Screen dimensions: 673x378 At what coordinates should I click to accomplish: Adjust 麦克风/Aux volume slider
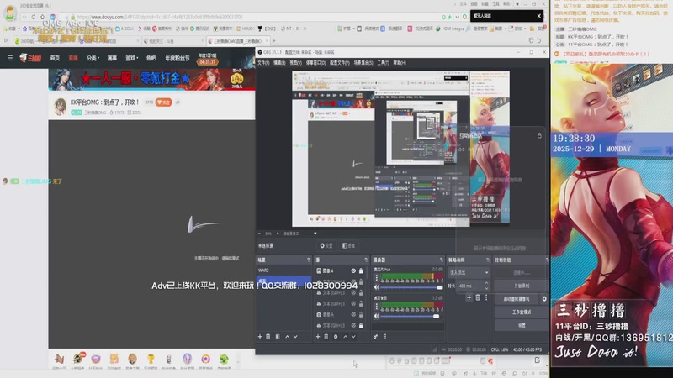tap(410, 287)
